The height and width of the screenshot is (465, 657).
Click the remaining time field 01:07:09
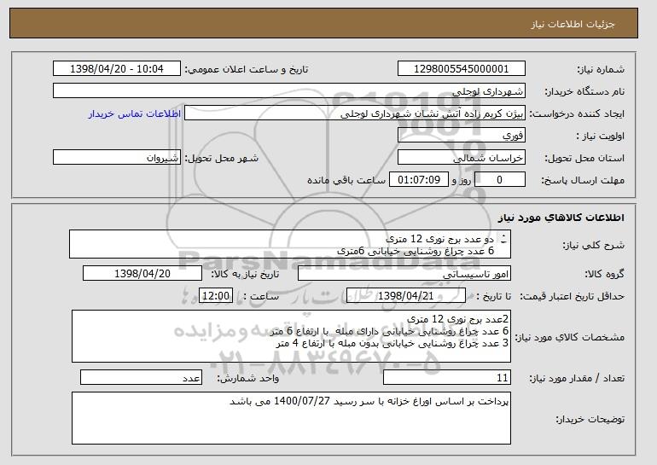[x=419, y=180]
